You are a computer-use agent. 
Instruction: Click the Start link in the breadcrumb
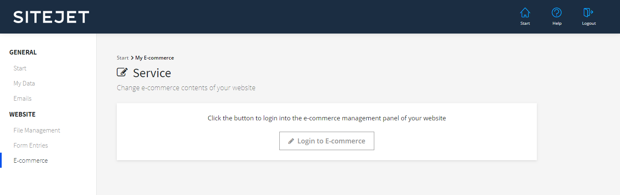point(123,58)
